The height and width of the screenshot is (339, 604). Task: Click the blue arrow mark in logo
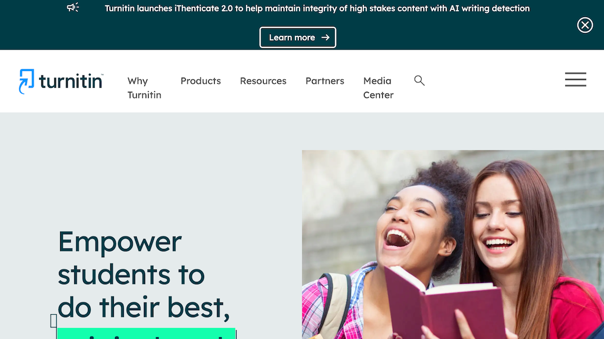27,81
